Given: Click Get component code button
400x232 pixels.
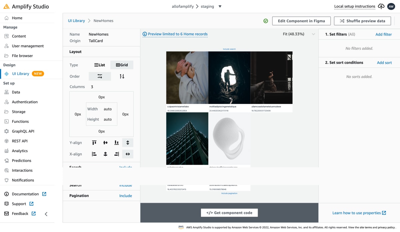Looking at the screenshot, I should point(229,213).
